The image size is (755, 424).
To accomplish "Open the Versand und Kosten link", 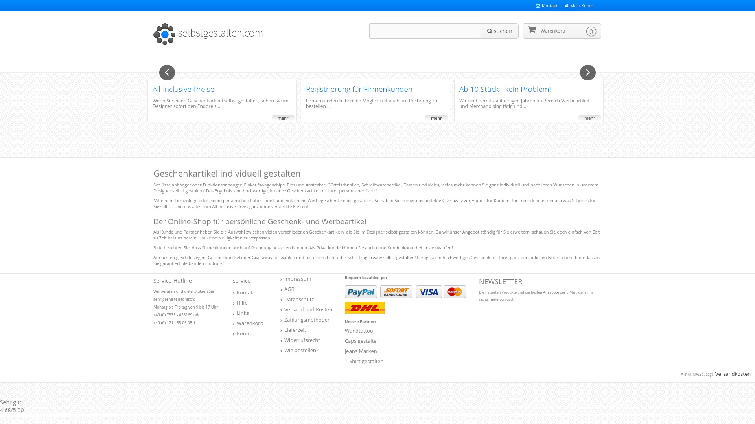I will click(308, 309).
